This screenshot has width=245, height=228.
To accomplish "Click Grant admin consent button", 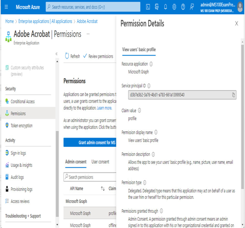I will pyautogui.click(x=90, y=142).
